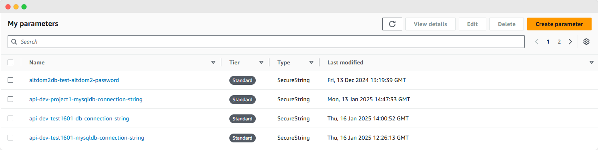Refresh the parameters list

tap(392, 24)
